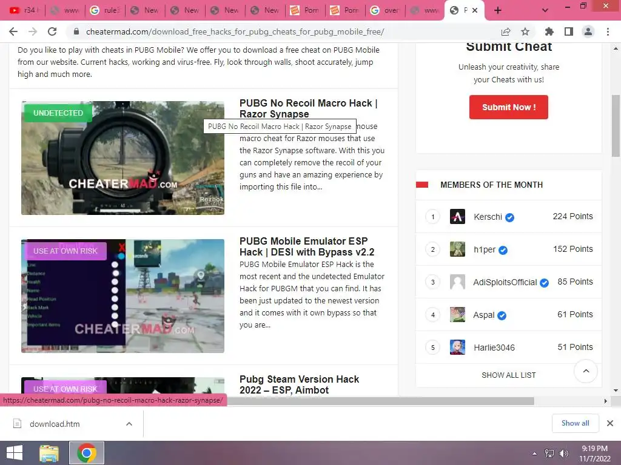Open the Windows Start menu
Screen dimensions: 621x465
(15, 453)
